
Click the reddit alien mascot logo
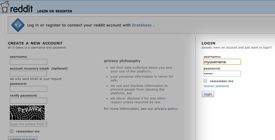5,7
